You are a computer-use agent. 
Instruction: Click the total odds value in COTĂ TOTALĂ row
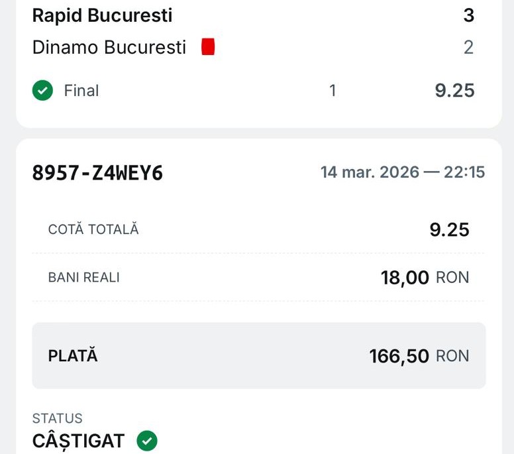click(x=449, y=230)
